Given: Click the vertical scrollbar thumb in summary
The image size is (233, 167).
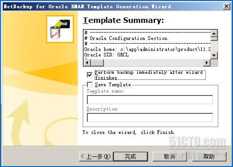Looking at the screenshot, I should [x=214, y=39].
